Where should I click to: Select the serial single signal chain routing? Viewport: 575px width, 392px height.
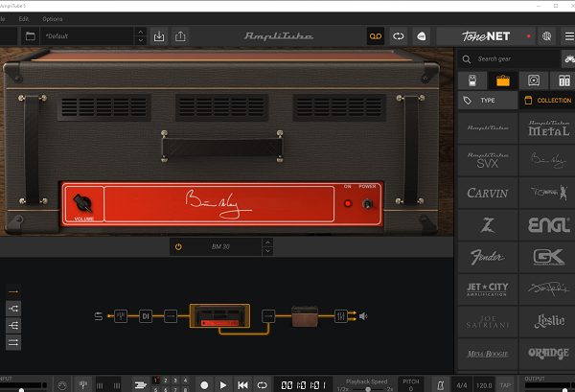(x=13, y=292)
